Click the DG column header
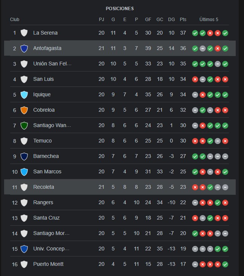The height and width of the screenshot is (276, 244). [x=171, y=19]
